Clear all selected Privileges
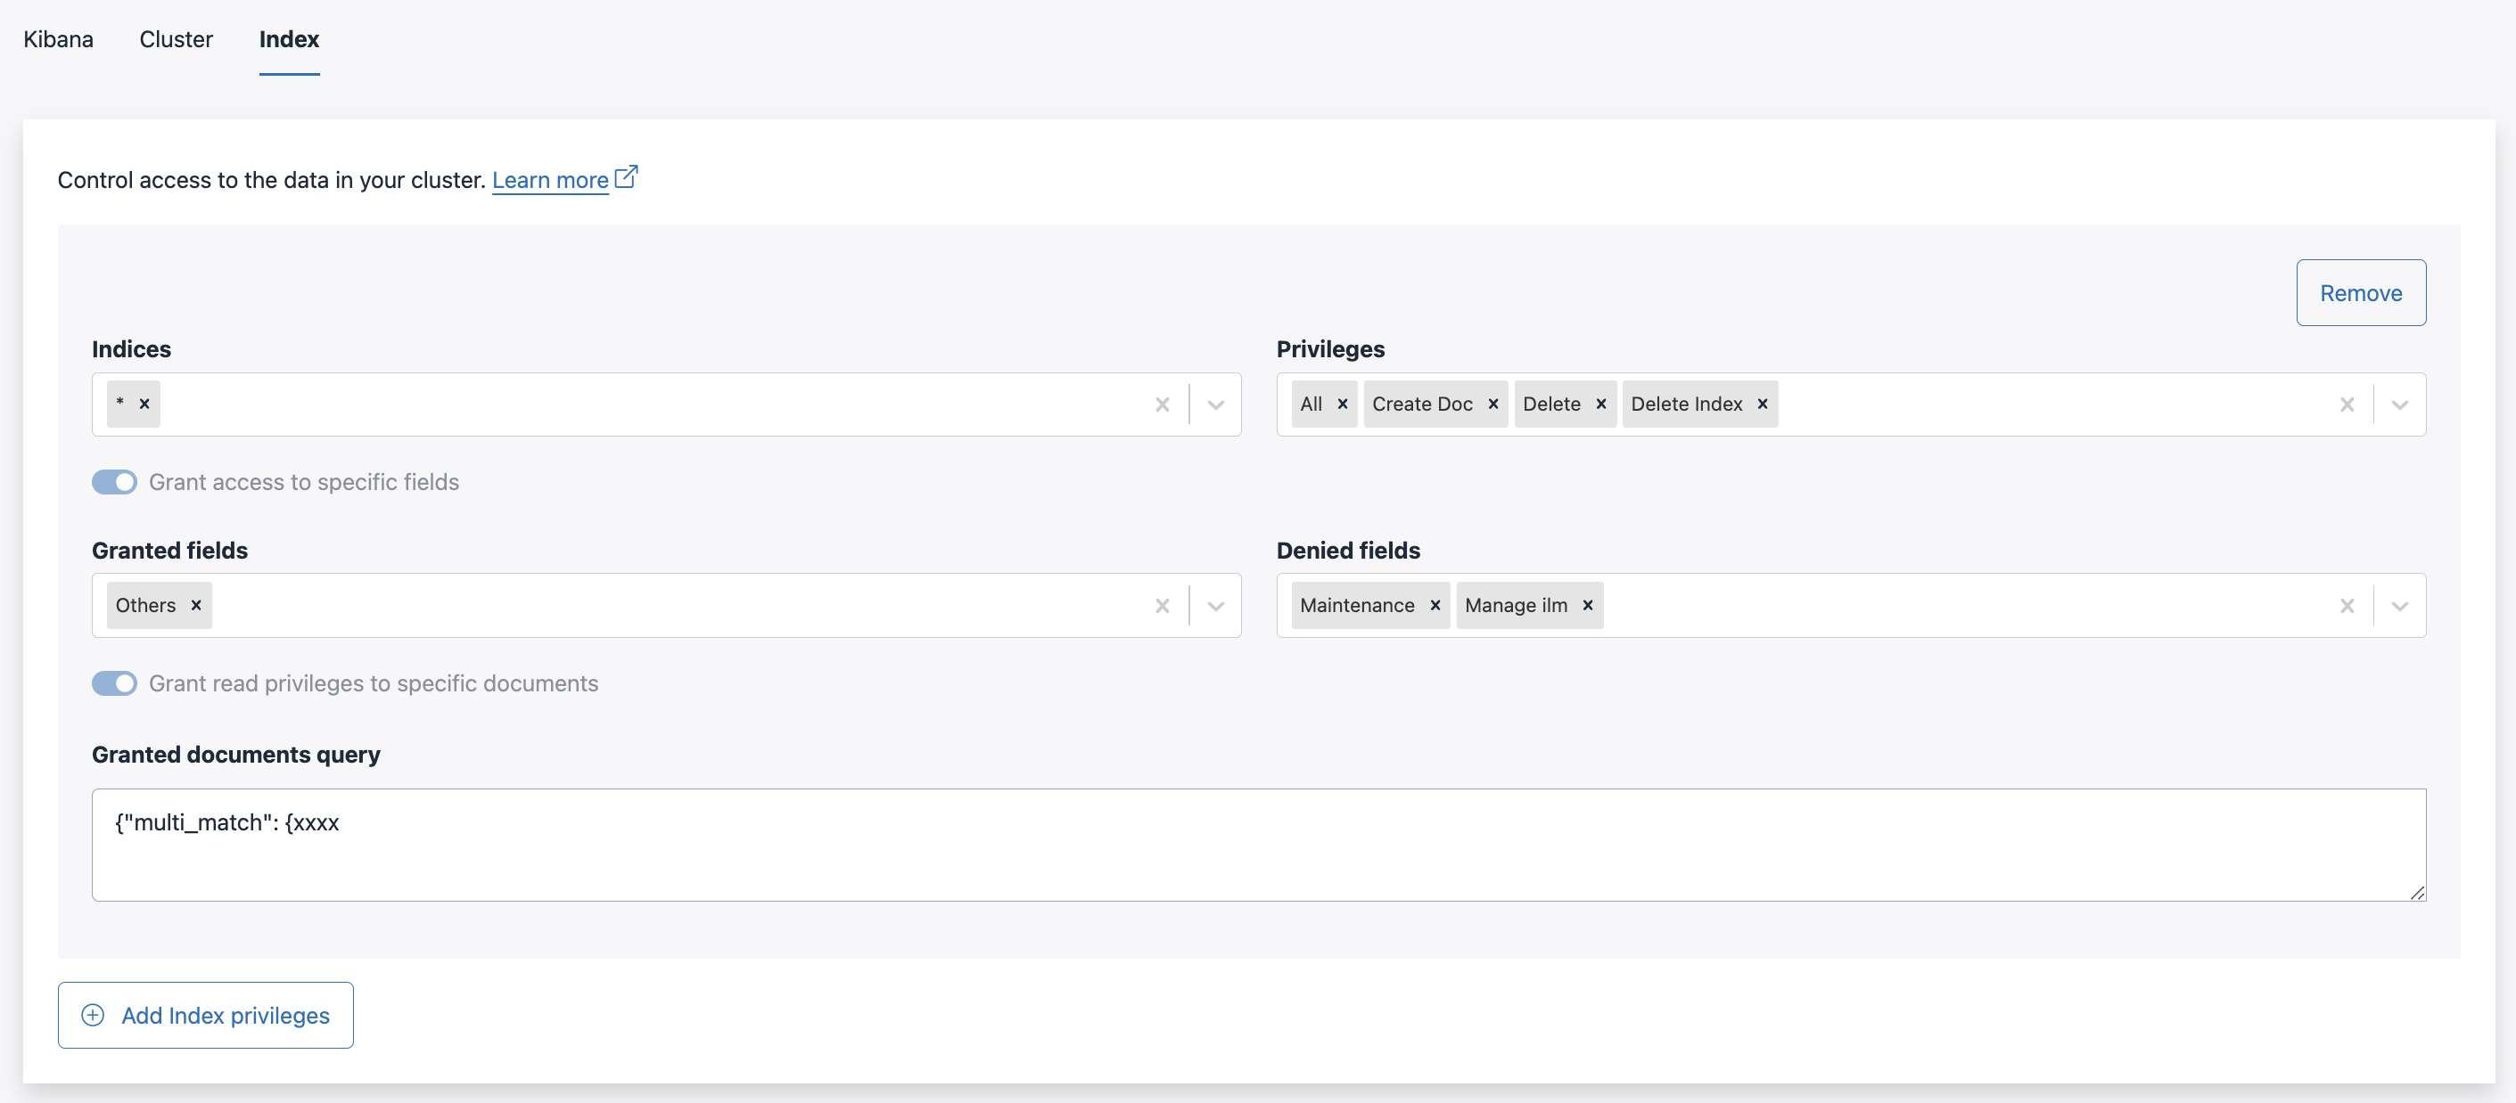Screen dimensions: 2516x1103 pyautogui.click(x=2348, y=404)
